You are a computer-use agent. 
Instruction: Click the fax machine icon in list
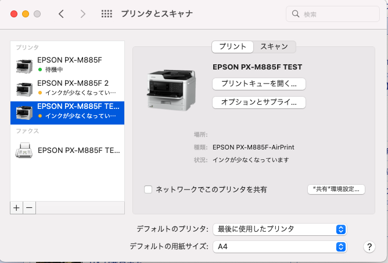click(x=24, y=150)
